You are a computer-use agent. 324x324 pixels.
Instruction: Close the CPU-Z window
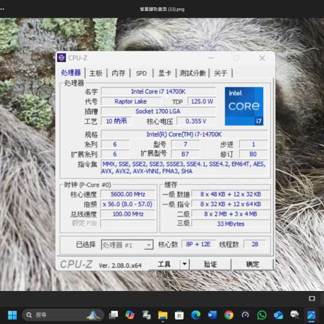[262, 58]
